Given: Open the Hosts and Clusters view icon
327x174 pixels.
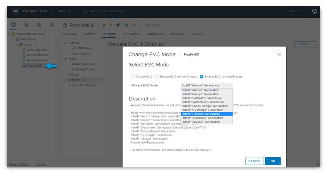Looking at the screenshot, I should (x=13, y=25).
